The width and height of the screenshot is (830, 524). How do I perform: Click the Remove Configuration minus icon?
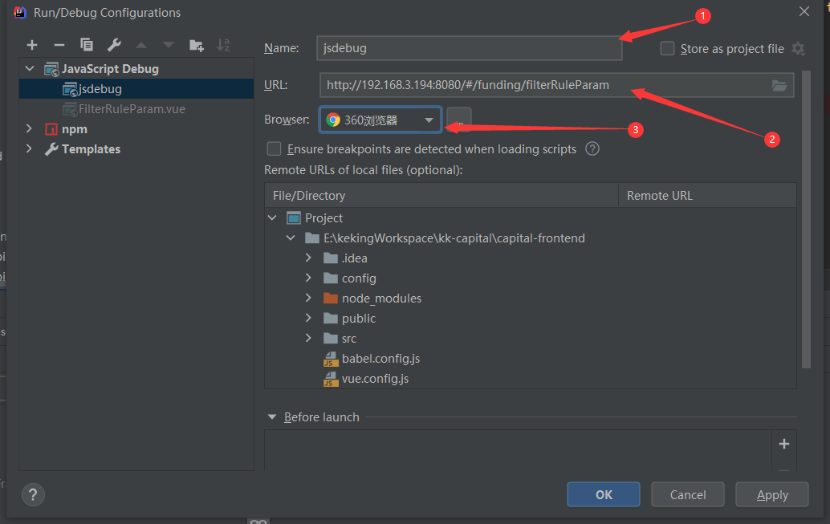[x=59, y=45]
